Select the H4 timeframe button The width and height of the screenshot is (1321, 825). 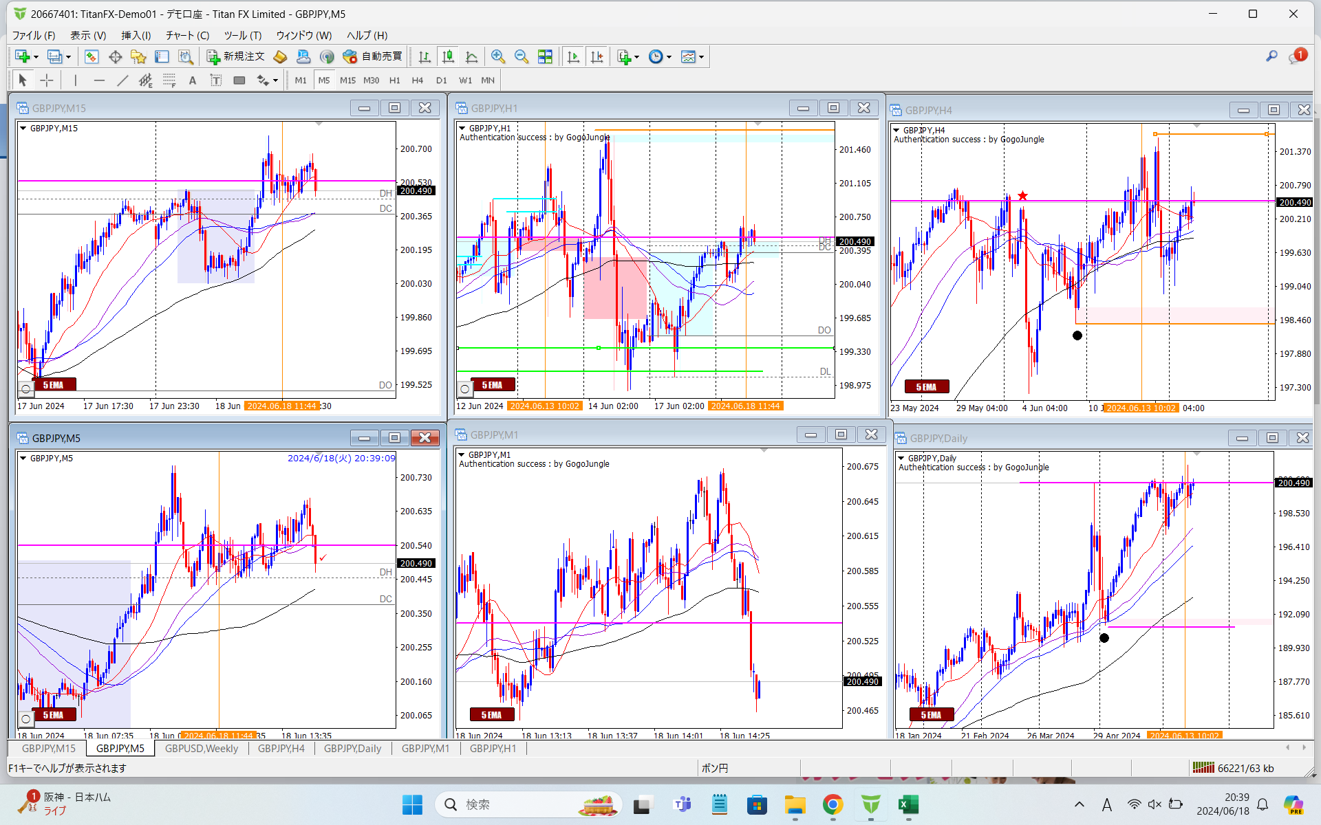tap(418, 80)
